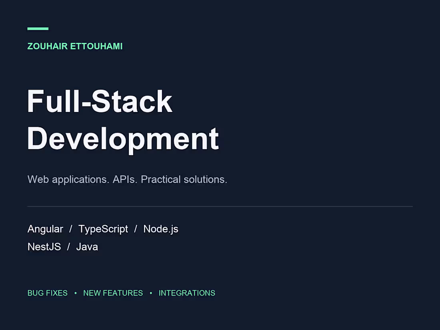Click the word Angular
Image resolution: width=440 pixels, height=330 pixels.
coord(45,230)
